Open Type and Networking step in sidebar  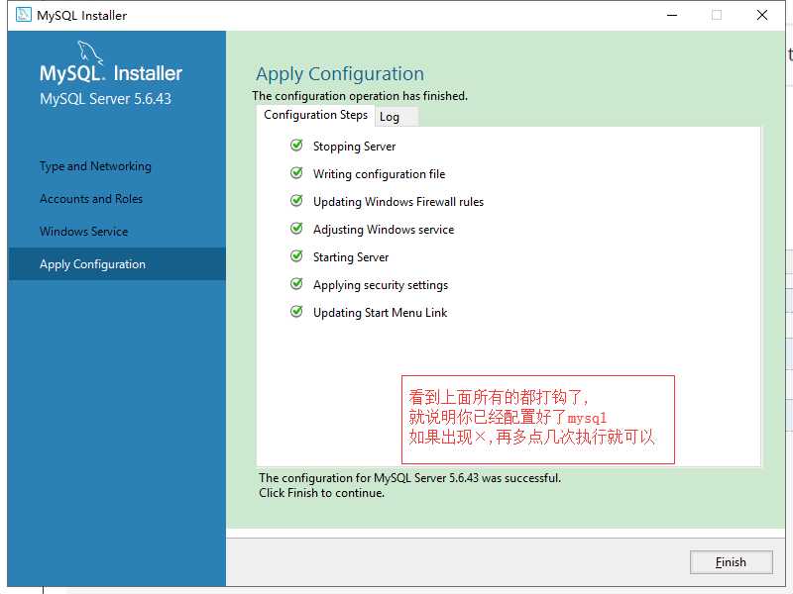tap(95, 166)
